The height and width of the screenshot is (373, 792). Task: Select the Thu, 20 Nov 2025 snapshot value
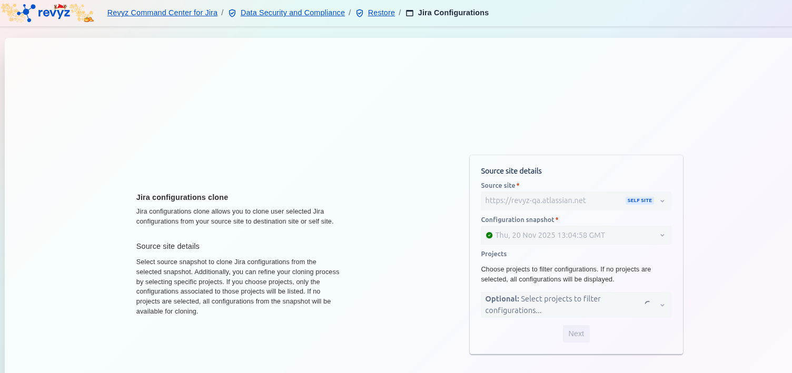click(550, 235)
